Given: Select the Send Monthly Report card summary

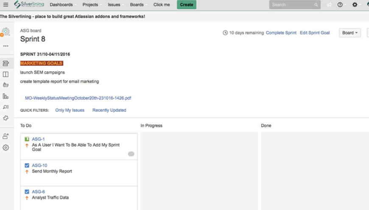Looking at the screenshot, I should coord(52,171).
